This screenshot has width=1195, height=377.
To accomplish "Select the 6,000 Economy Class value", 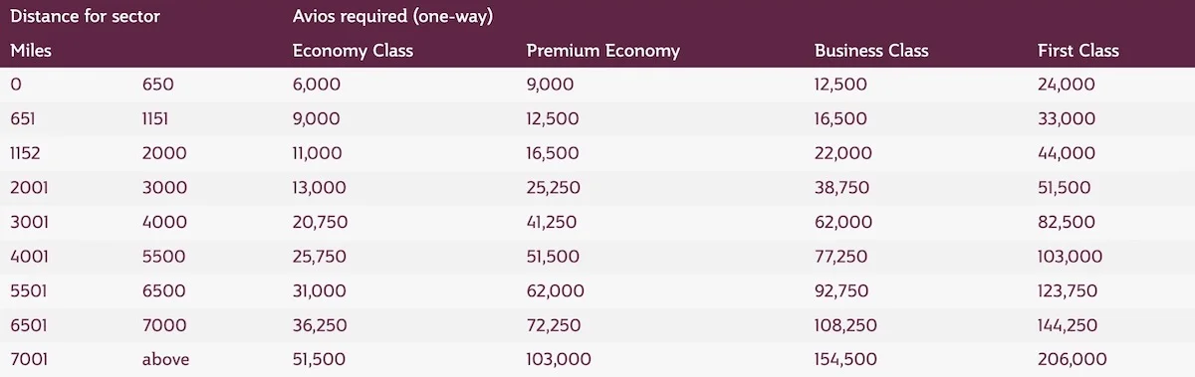I will click(x=317, y=86).
